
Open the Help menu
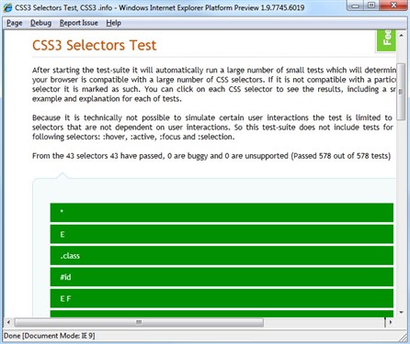113,23
